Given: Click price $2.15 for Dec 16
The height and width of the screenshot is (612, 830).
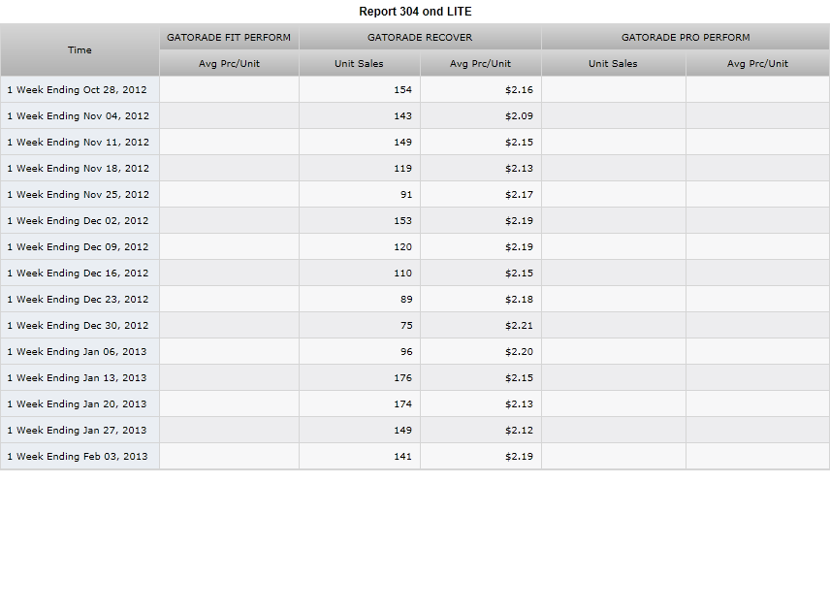Looking at the screenshot, I should click(519, 274).
